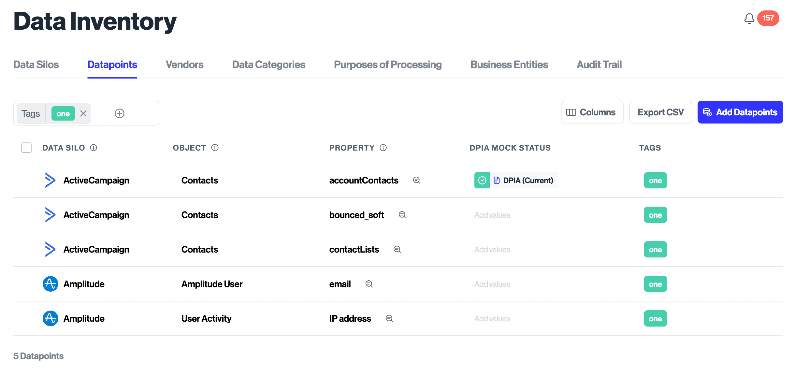The image size is (795, 380).
Task: Click magnifier icon next to email property
Action: click(369, 284)
